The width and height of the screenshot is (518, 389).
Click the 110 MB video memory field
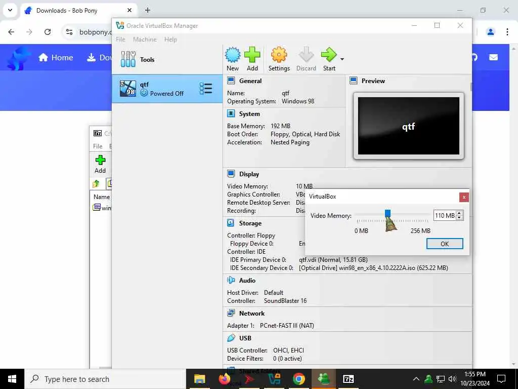(445, 216)
